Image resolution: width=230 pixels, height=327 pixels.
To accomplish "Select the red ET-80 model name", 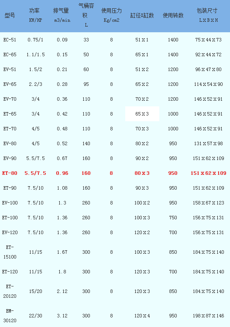I will click(10, 173).
